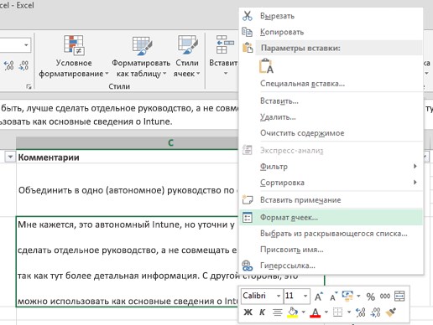Click Increase Decimal icon in ribbon
Image resolution: width=433 pixels, height=325 pixels.
[8, 65]
